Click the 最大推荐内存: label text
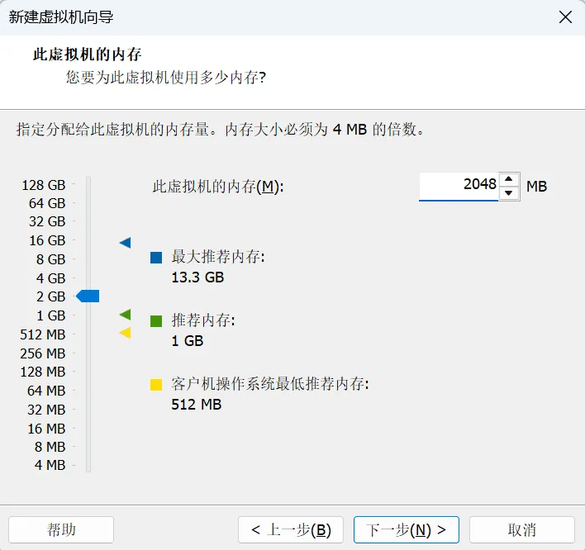This screenshot has width=585, height=550. 218,257
